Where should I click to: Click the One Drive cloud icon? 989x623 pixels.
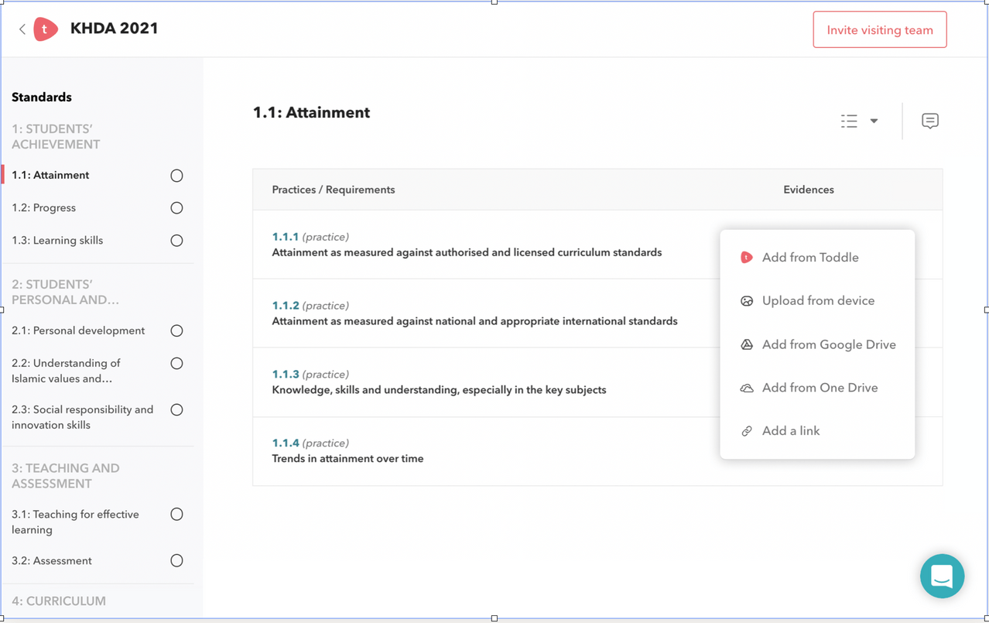[746, 388]
